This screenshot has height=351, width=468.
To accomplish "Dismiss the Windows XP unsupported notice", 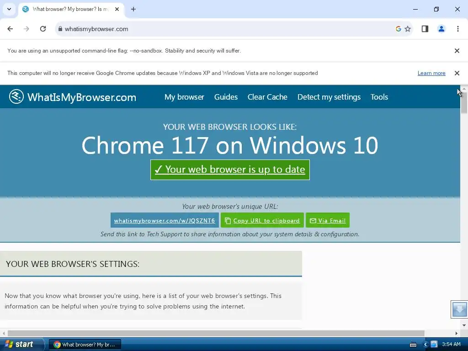I will (457, 73).
